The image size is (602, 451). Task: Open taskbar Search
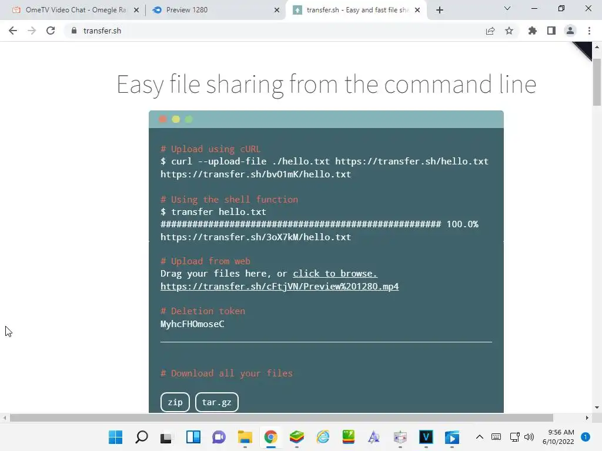(142, 437)
